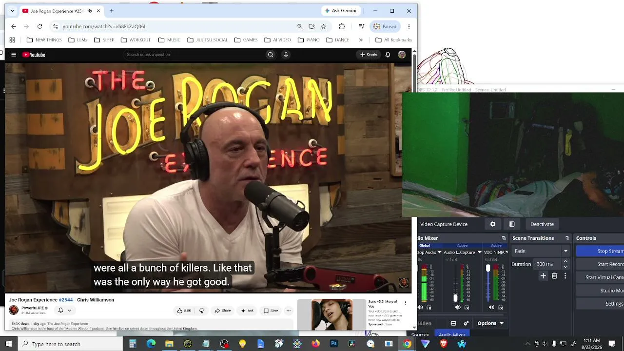624x351 pixels.
Task: Open Chrome media controls icon
Action: coord(361,26)
